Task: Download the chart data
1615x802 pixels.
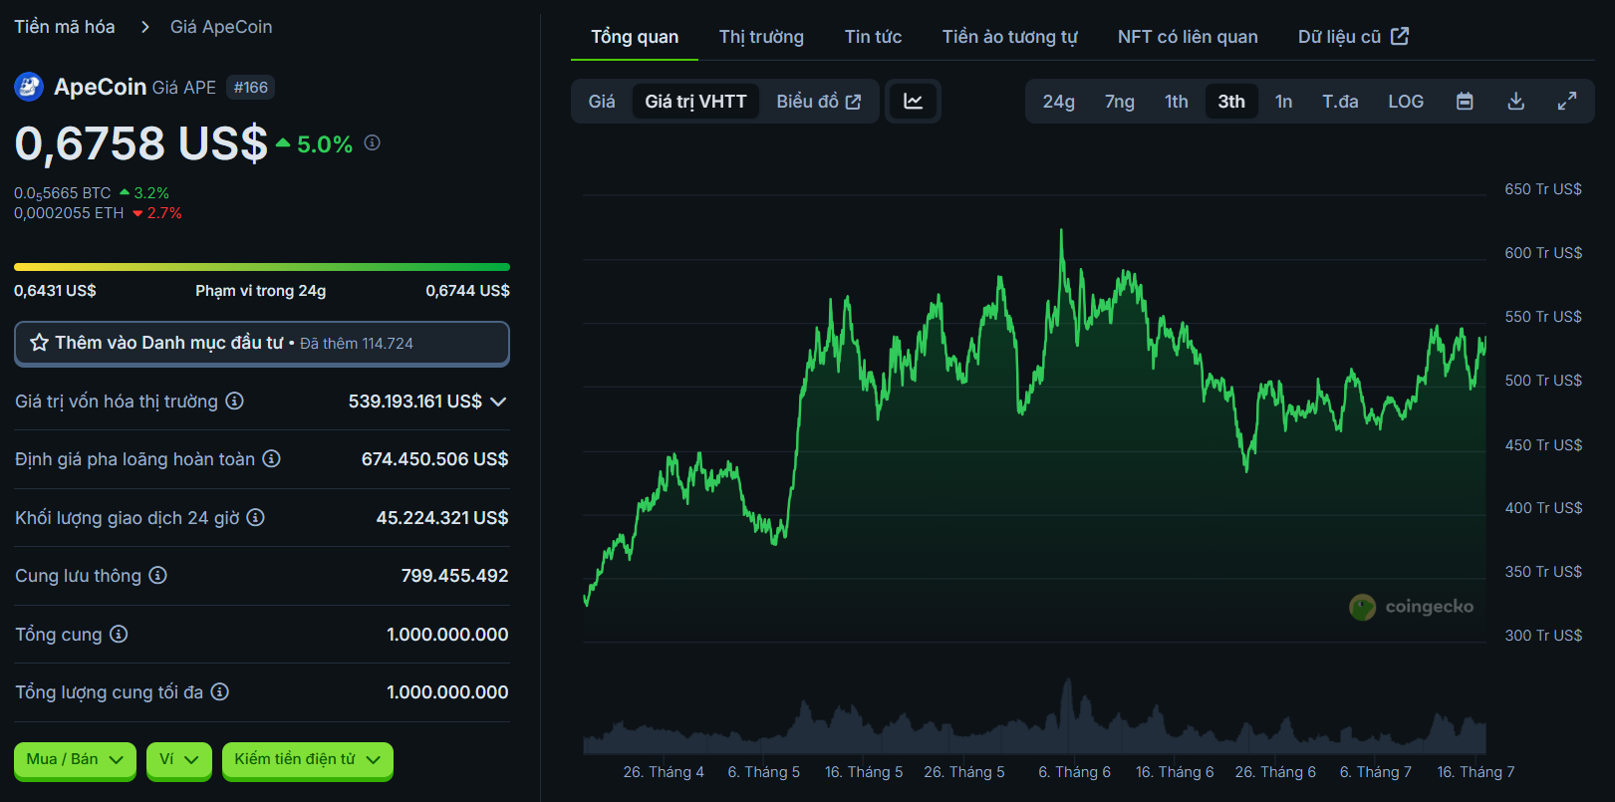Action: tap(1515, 102)
